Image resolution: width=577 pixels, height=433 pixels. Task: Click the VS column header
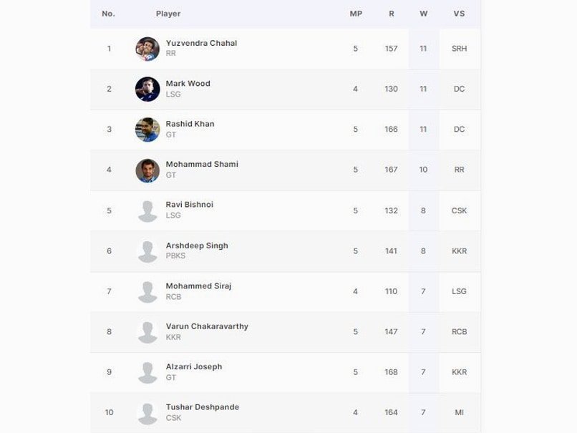pyautogui.click(x=459, y=14)
